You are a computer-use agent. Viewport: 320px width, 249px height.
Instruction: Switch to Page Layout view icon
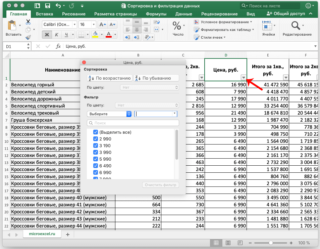(x=228, y=243)
